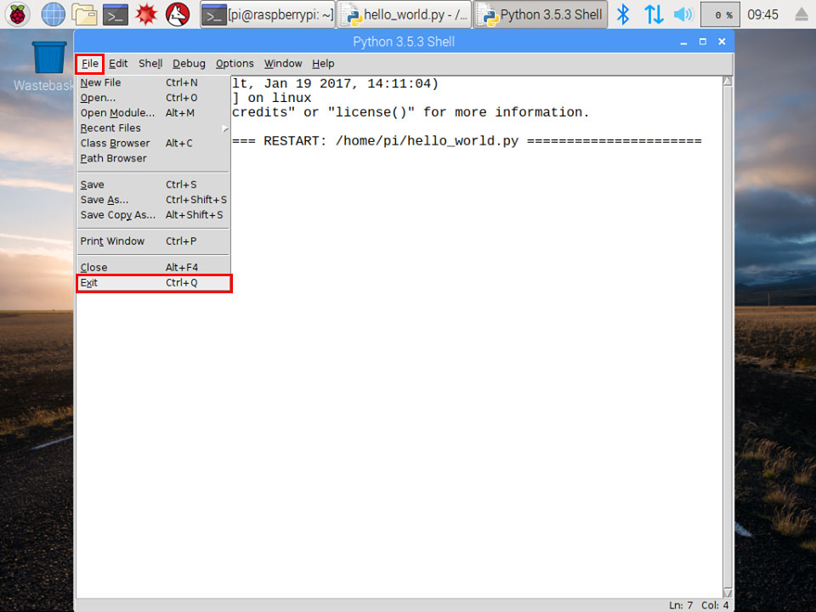Open the File menu
Viewport: 816px width, 612px height.
89,64
